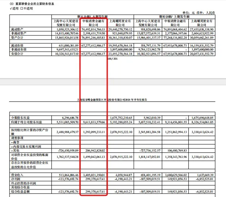Click the 净利润 row label
The width and height of the screenshot is (226, 197).
coord(15,179)
